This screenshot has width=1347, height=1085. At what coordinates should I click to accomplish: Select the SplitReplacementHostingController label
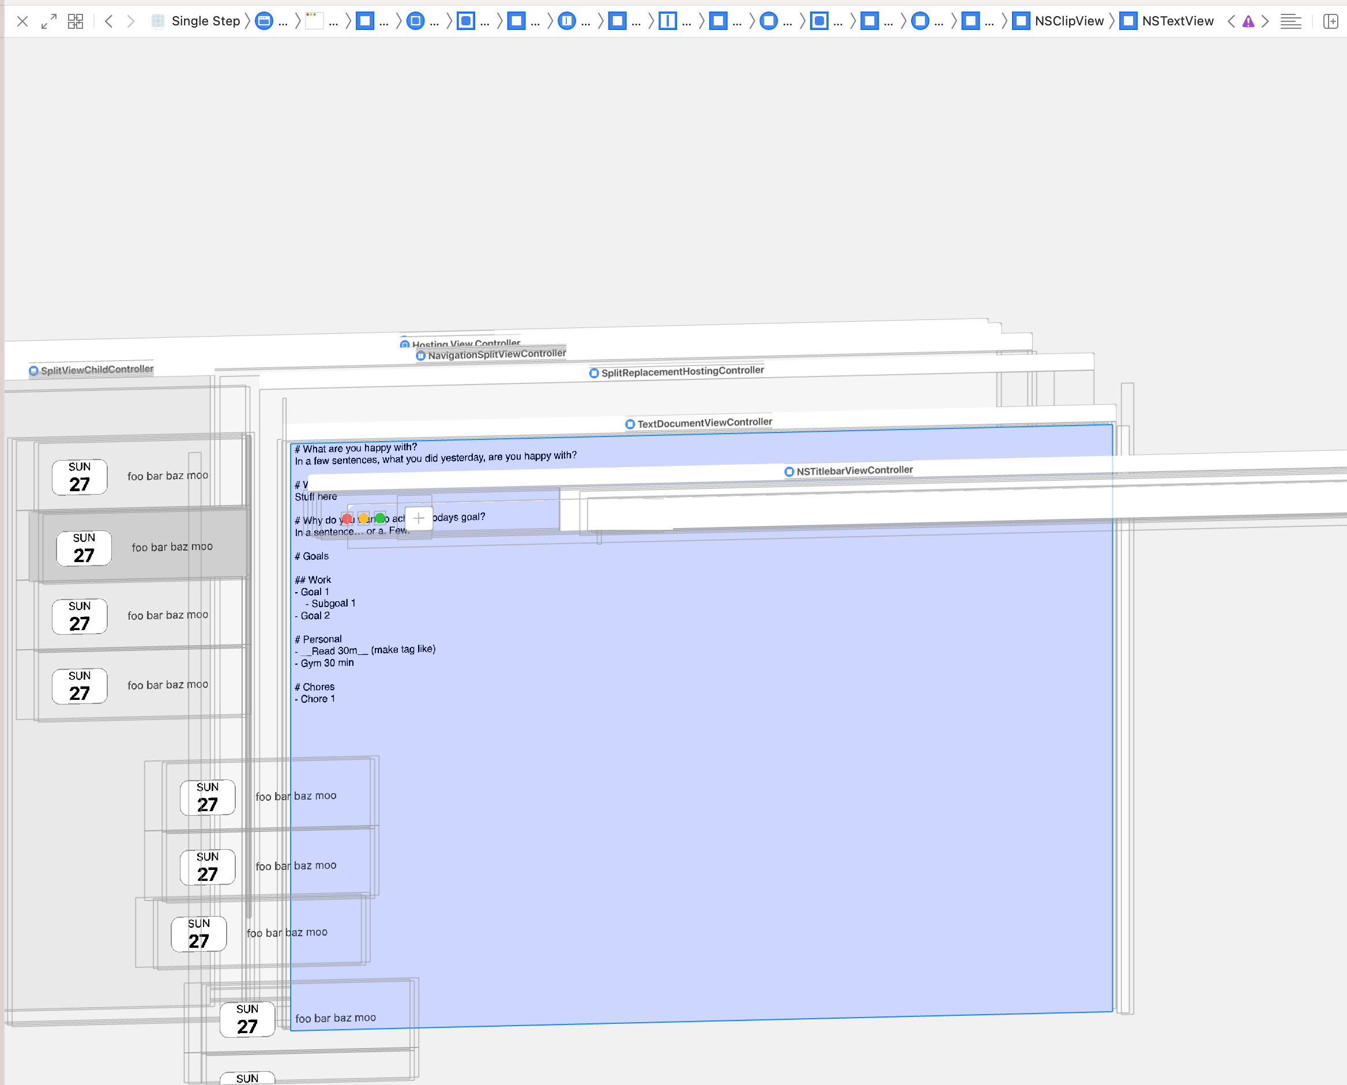682,372
